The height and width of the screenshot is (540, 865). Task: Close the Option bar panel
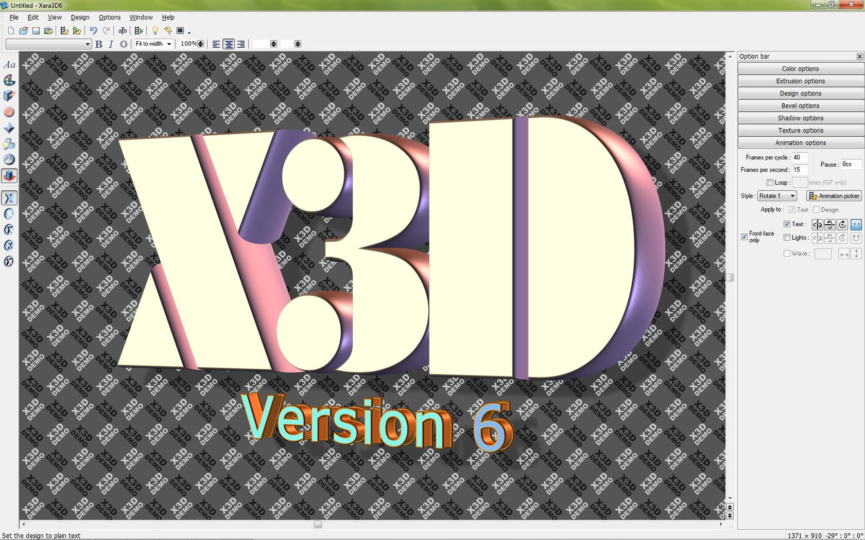coord(859,57)
